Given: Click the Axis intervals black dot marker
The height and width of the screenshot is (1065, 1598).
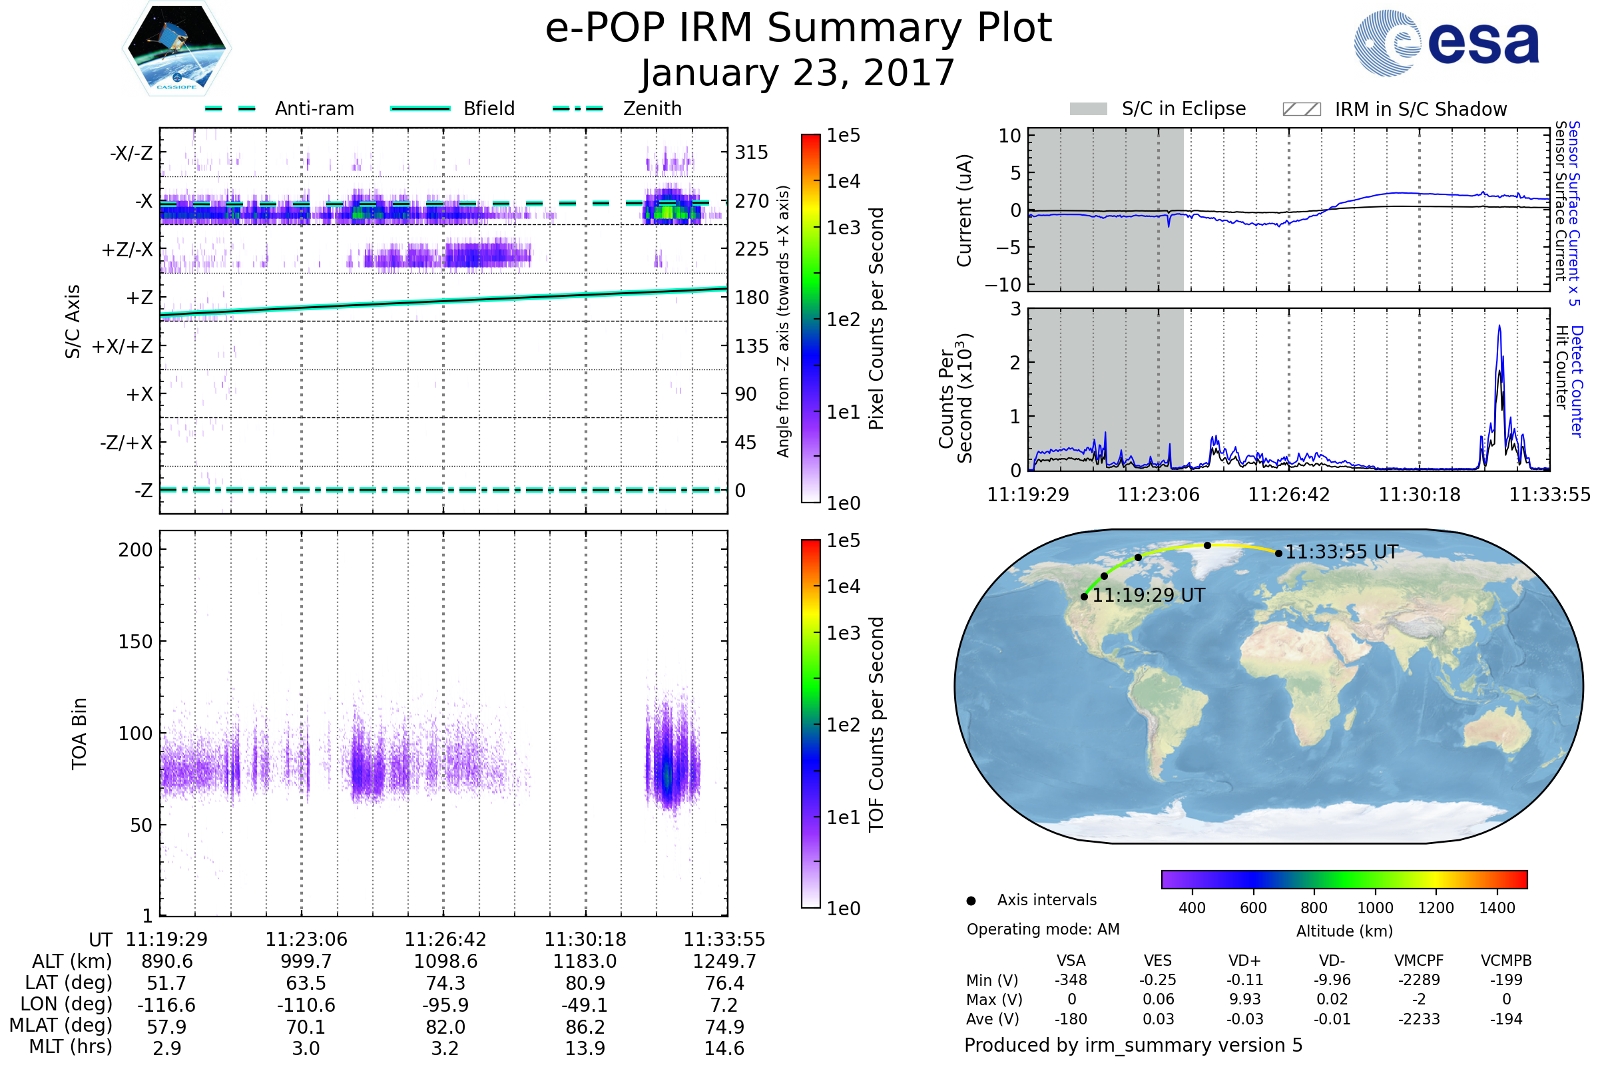Looking at the screenshot, I should tap(971, 901).
